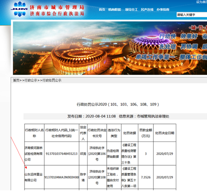Screen dimensions: 207x192
Task: Click the 统一社会信用代码 column header
Action: click(62, 133)
